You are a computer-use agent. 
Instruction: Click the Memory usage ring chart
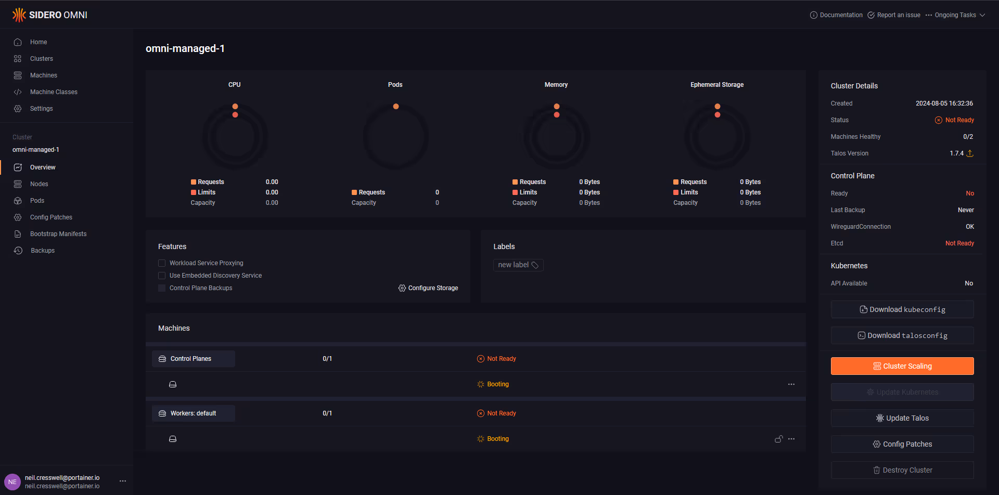point(557,137)
